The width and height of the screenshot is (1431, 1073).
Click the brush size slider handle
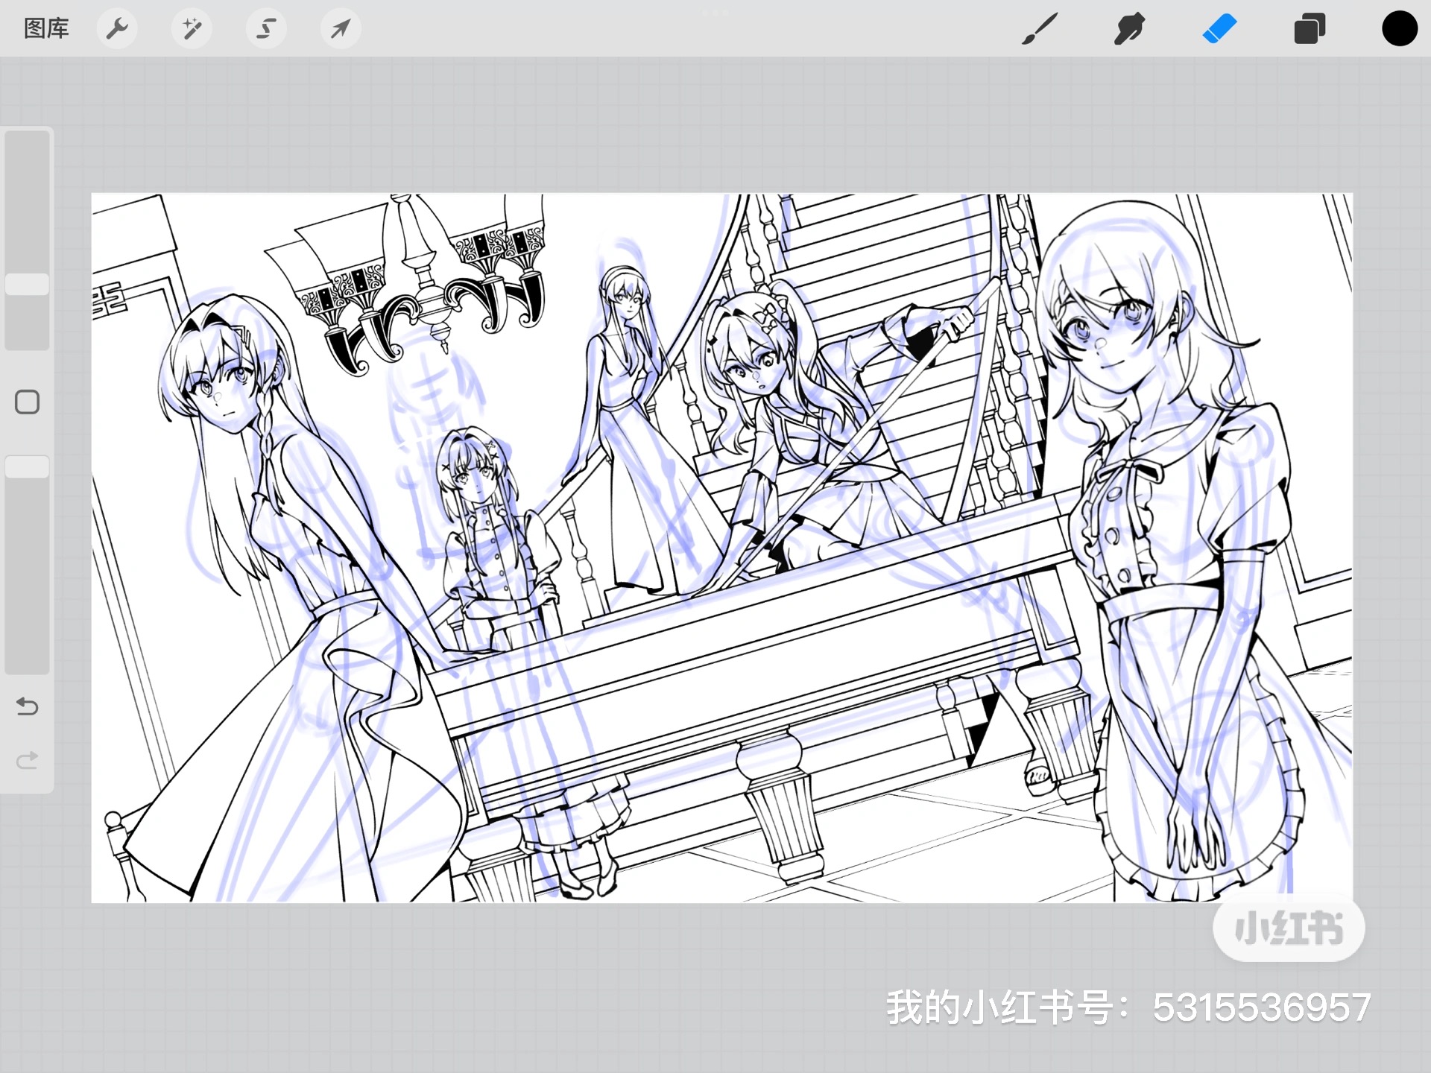(28, 284)
